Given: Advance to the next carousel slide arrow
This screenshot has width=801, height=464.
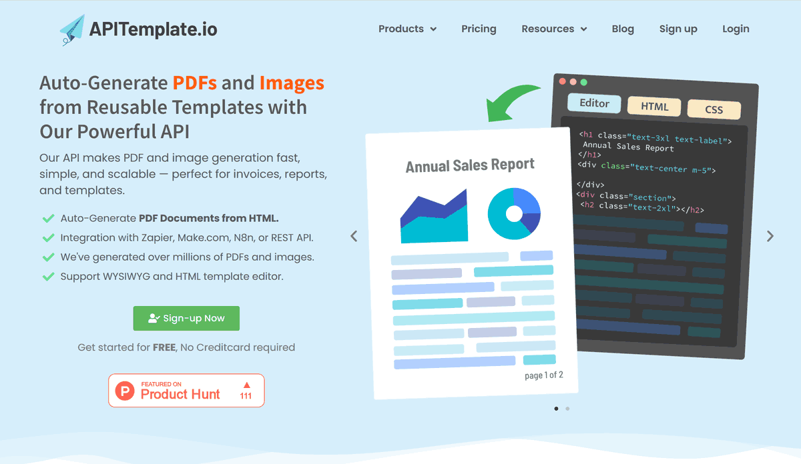Looking at the screenshot, I should 770,236.
